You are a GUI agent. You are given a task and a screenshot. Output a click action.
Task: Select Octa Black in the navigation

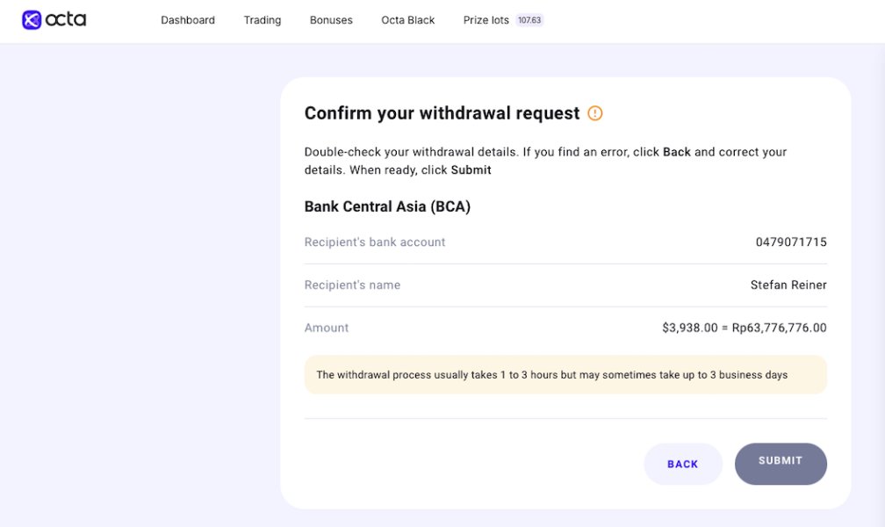pos(408,20)
